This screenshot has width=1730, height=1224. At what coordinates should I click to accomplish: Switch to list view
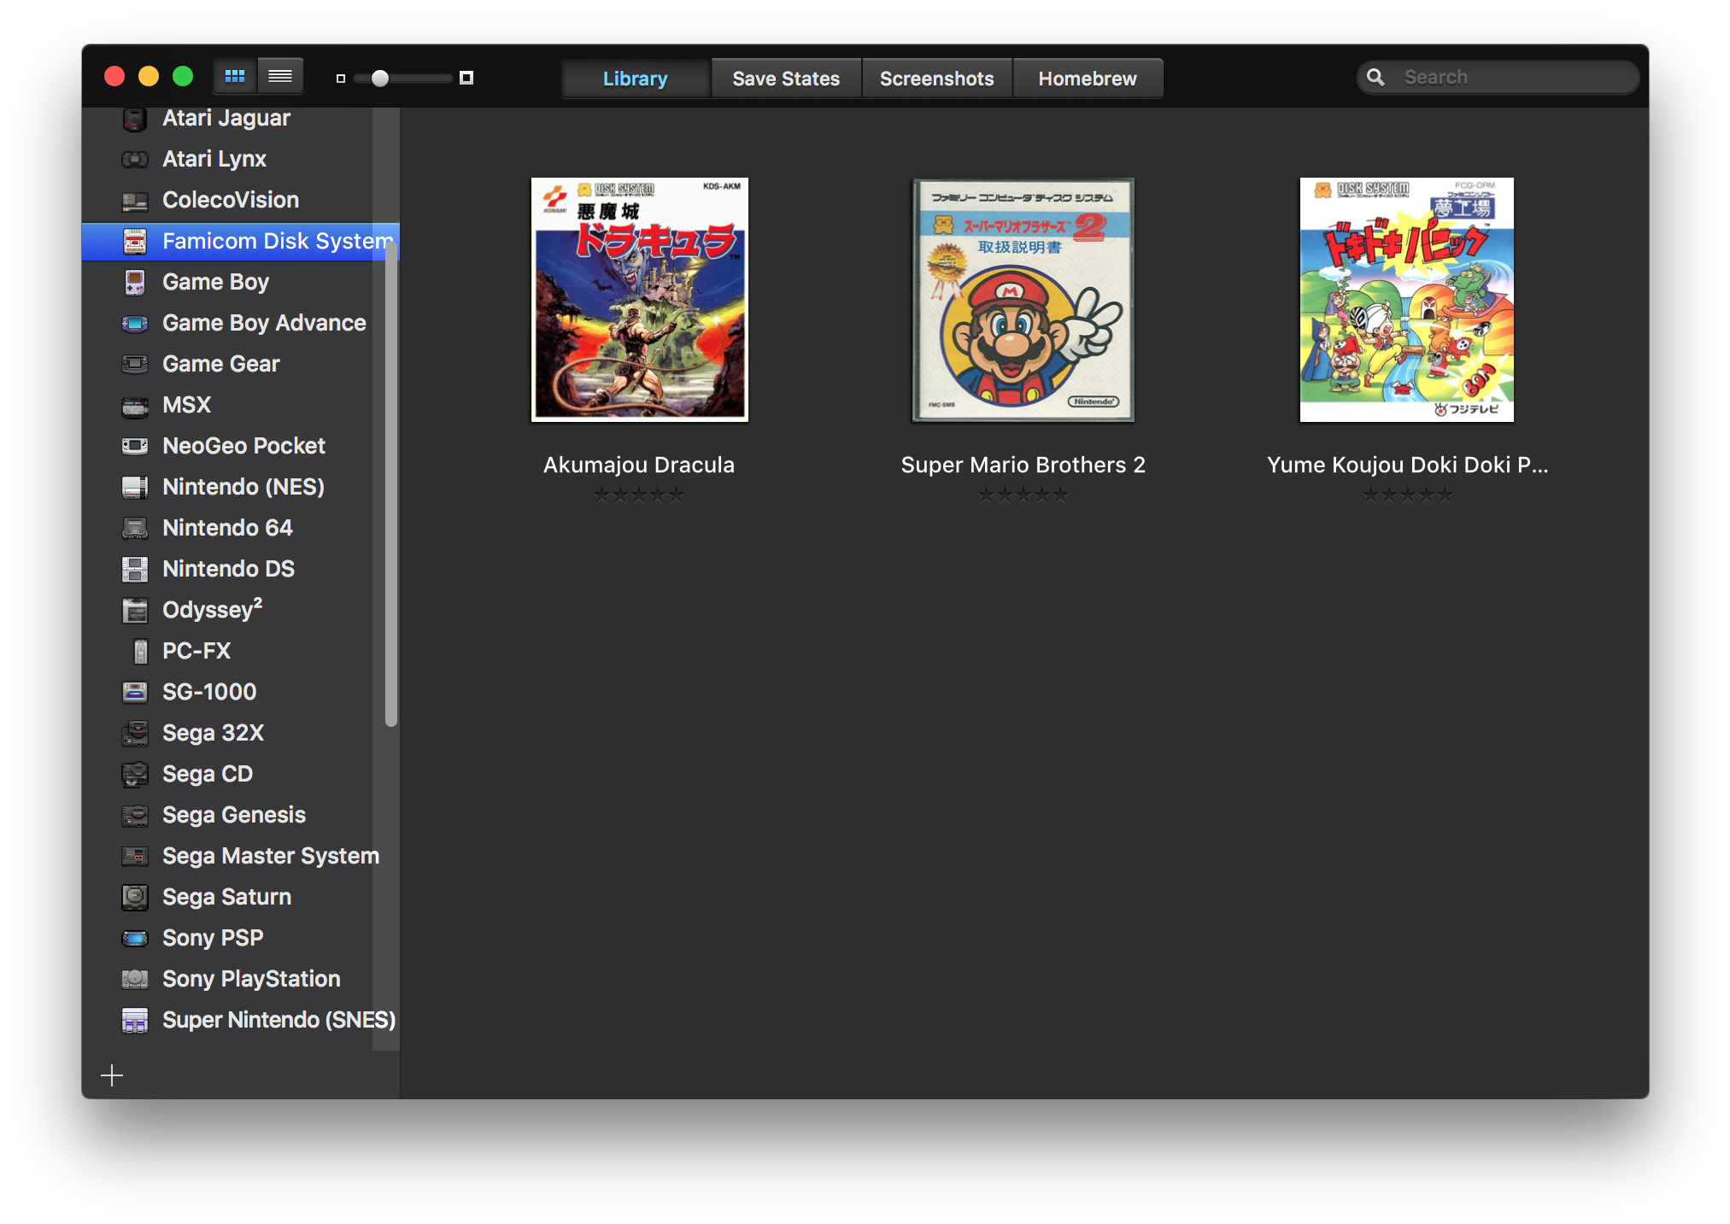click(x=280, y=77)
